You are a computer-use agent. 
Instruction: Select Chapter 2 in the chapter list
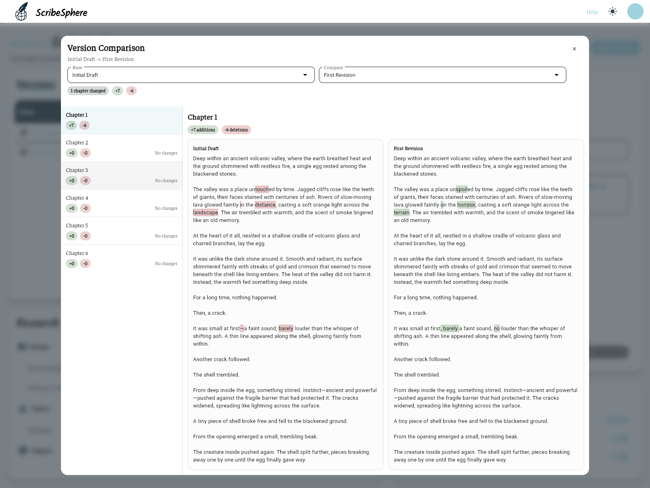[x=121, y=148]
